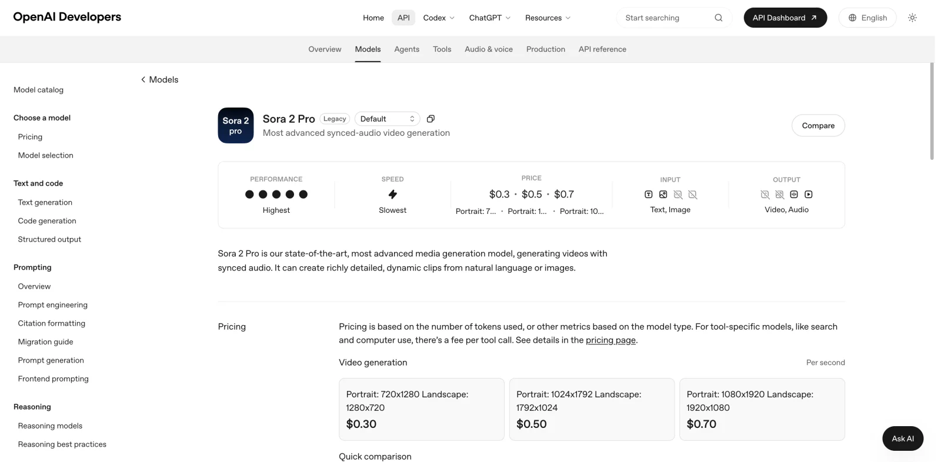Image resolution: width=941 pixels, height=462 pixels.
Task: Open the Ask AI chat button
Action: [903, 438]
